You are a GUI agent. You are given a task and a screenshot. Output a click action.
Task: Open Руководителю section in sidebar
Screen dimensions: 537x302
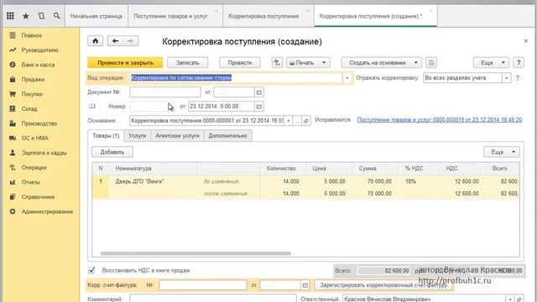tap(39, 50)
